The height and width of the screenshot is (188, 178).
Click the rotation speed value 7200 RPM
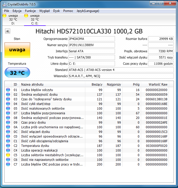[x=161, y=51]
